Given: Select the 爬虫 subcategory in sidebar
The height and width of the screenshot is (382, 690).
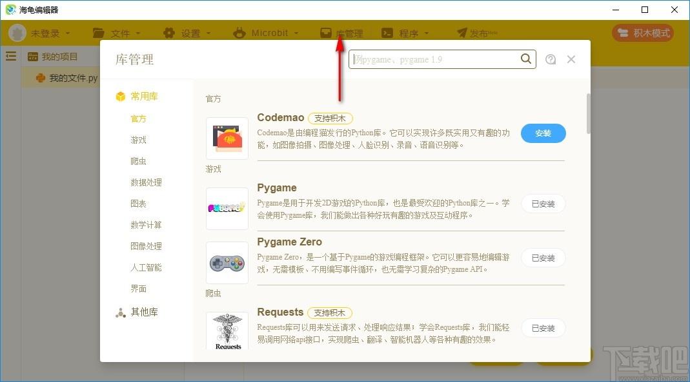Looking at the screenshot, I should coord(138,161).
